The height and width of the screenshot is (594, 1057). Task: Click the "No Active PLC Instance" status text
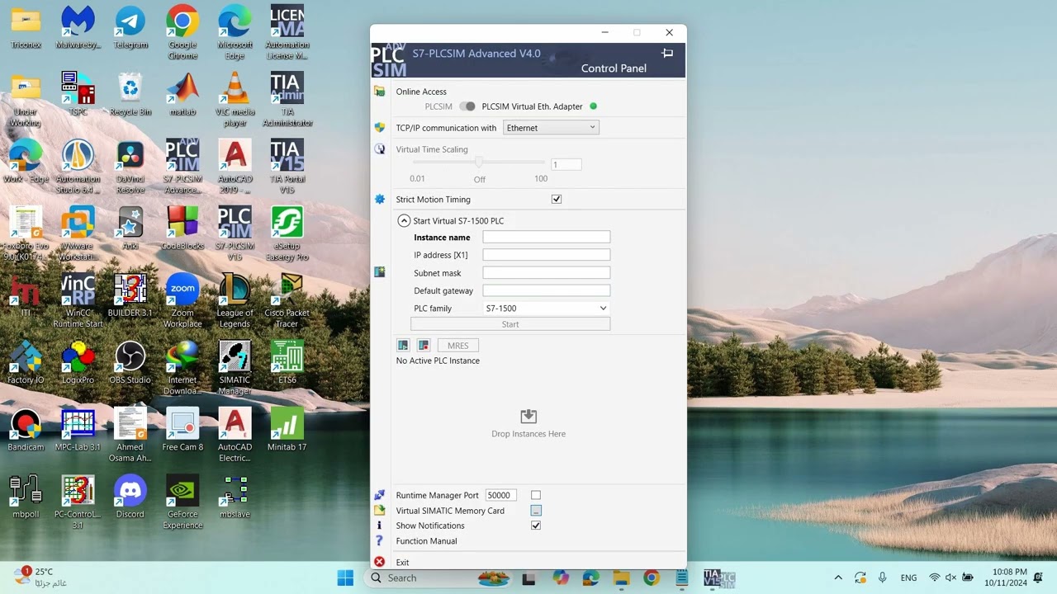[438, 361]
